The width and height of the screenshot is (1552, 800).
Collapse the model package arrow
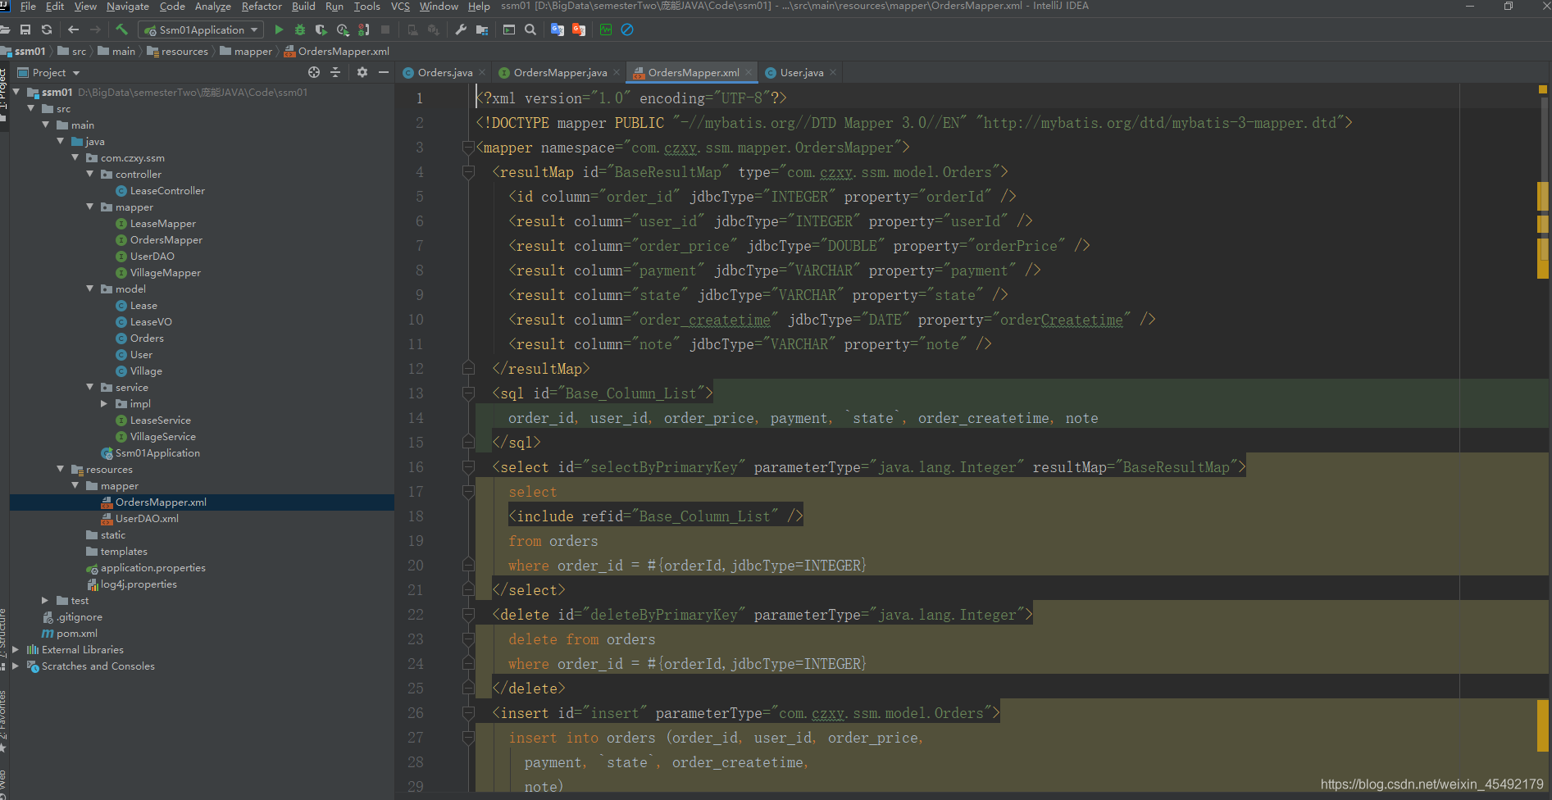coord(90,289)
